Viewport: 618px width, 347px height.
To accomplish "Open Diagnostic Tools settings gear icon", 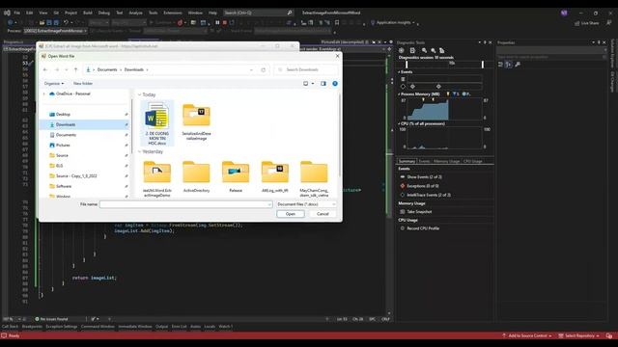I will (402, 50).
